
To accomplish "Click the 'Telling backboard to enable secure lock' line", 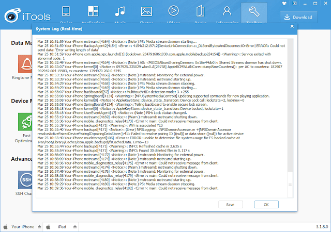I will pyautogui.click(x=123, y=104).
